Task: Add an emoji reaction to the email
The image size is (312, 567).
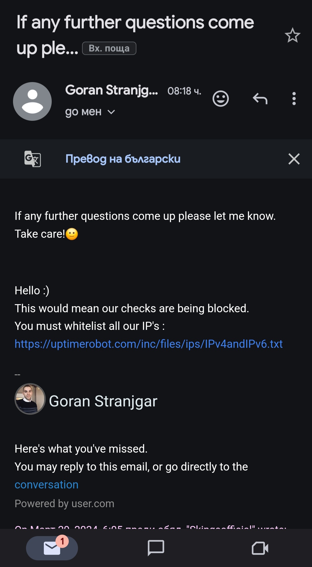Action: pos(221,99)
